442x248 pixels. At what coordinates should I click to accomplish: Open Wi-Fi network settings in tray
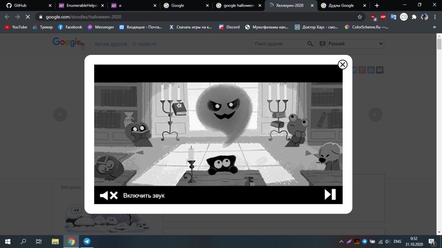point(380,241)
